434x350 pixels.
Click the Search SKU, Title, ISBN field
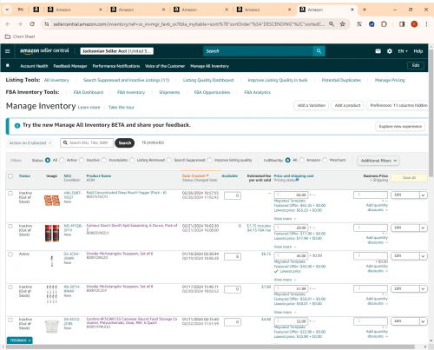coord(87,143)
